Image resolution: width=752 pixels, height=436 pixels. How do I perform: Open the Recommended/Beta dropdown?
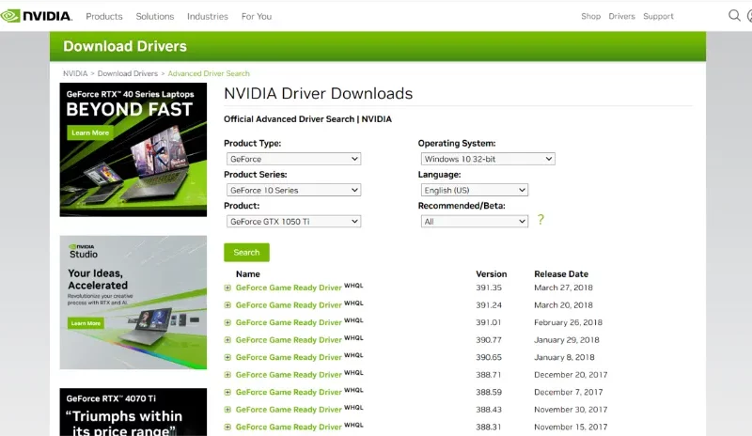click(475, 221)
